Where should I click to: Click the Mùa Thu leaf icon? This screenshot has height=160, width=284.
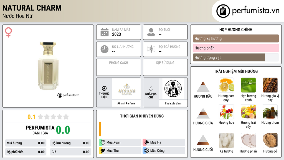pyautogui.click(x=103, y=151)
